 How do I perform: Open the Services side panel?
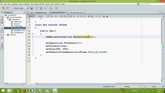tap(2, 20)
